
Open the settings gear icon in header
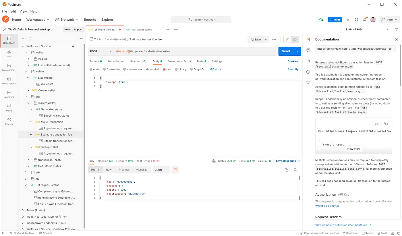click(x=357, y=20)
